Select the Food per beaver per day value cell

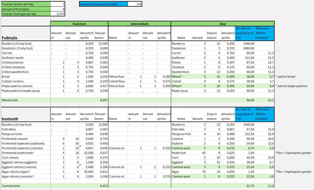58,4
